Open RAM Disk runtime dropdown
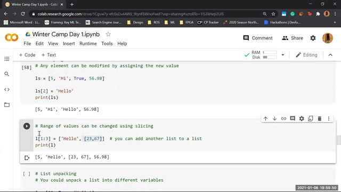Screen dimensions: 341x192 click(283, 55)
